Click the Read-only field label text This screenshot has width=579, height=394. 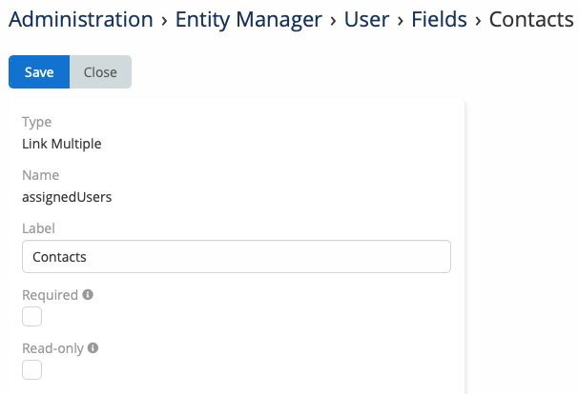(x=52, y=349)
